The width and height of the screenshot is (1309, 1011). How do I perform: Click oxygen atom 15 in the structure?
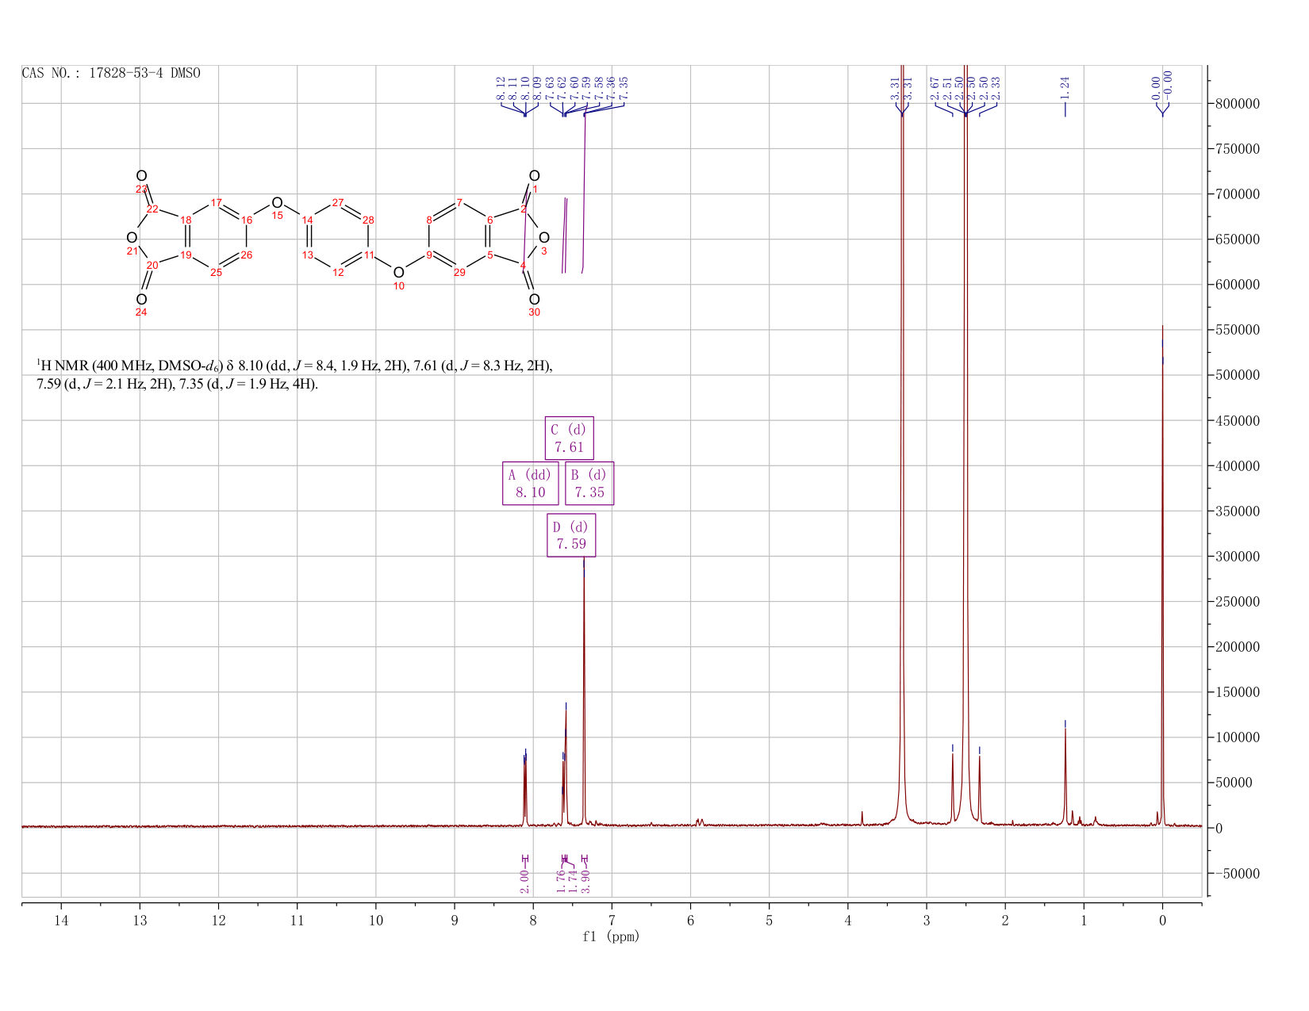[x=277, y=203]
